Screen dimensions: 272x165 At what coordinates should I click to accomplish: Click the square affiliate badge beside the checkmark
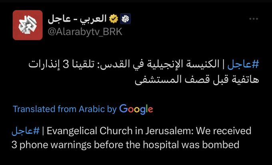125,18
